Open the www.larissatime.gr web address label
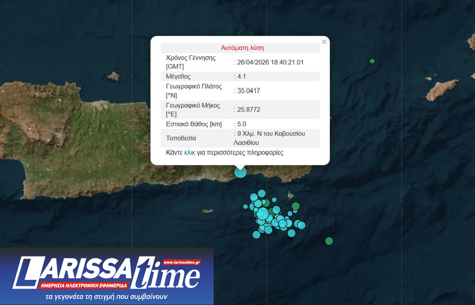Viewport: 475px width, 305px height. click(x=182, y=262)
